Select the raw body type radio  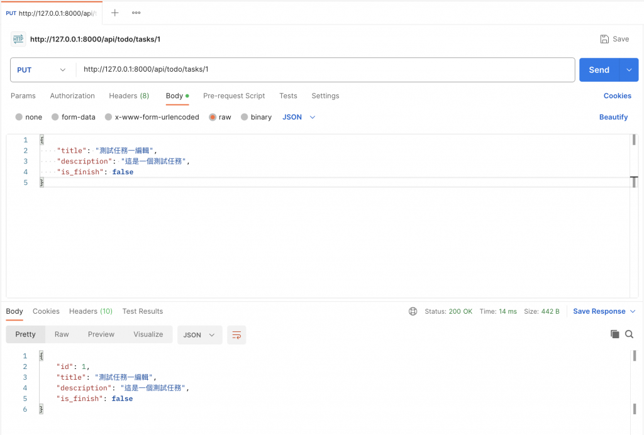pos(213,117)
